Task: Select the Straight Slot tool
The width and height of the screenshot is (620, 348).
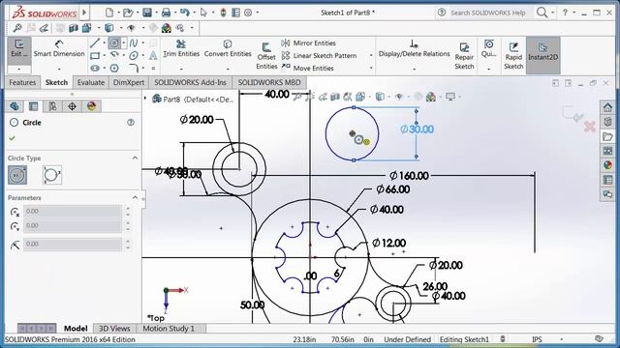Action: [x=95, y=69]
